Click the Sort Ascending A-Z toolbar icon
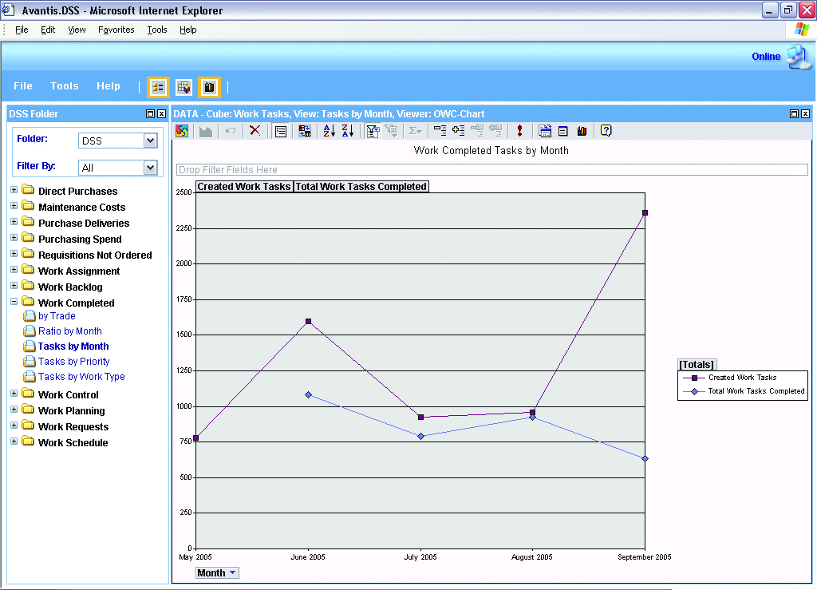 point(329,131)
